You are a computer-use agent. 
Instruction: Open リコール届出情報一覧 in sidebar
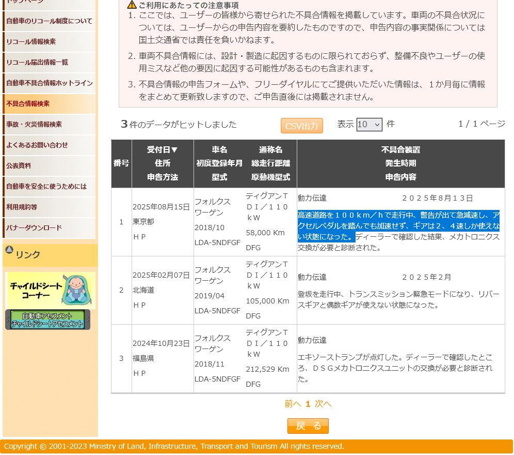[37, 63]
